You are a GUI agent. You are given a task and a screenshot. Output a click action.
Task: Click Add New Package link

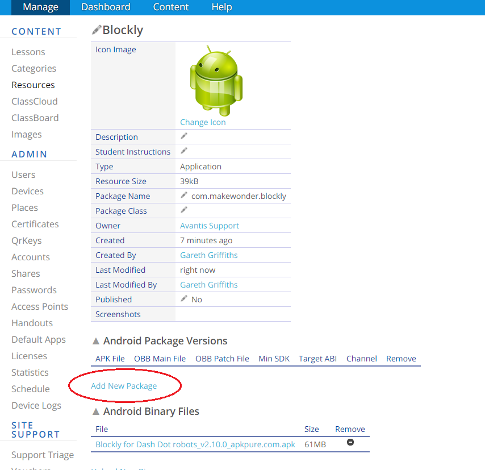[124, 386]
